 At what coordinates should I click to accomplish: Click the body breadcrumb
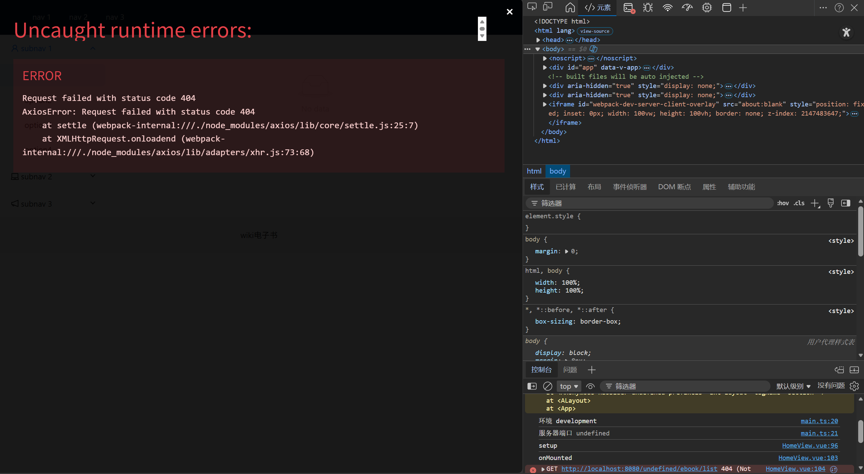[558, 171]
